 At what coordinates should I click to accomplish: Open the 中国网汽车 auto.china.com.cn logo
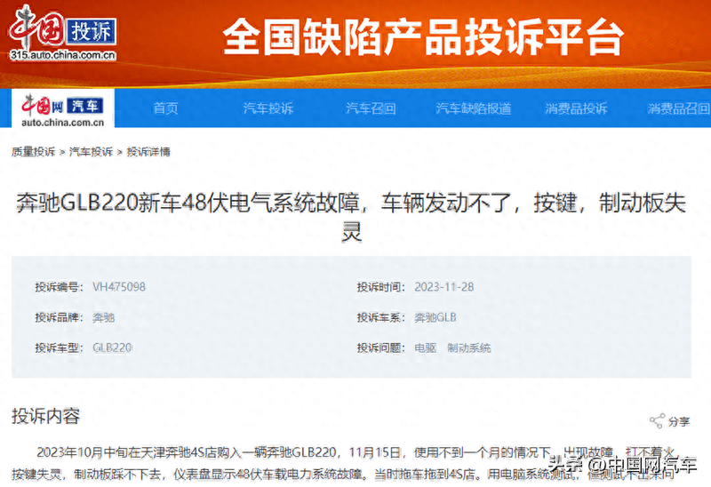point(63,108)
